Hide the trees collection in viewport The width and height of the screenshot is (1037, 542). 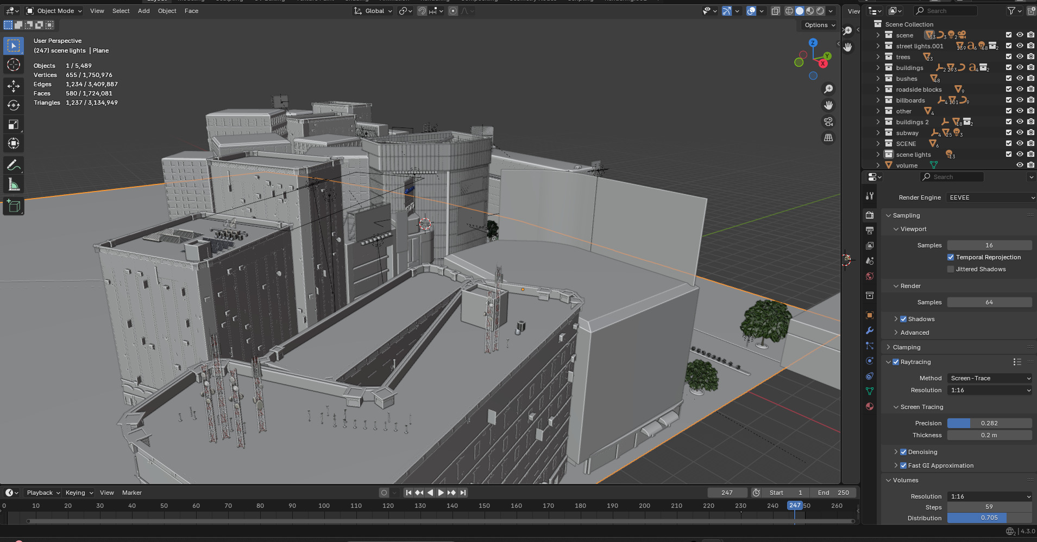pos(1020,57)
